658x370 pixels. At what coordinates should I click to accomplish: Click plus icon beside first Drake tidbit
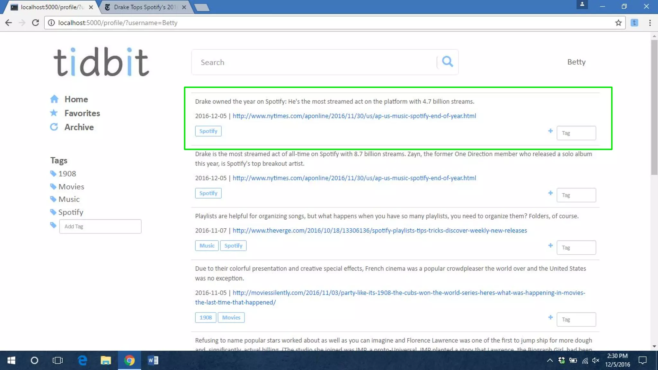point(550,131)
